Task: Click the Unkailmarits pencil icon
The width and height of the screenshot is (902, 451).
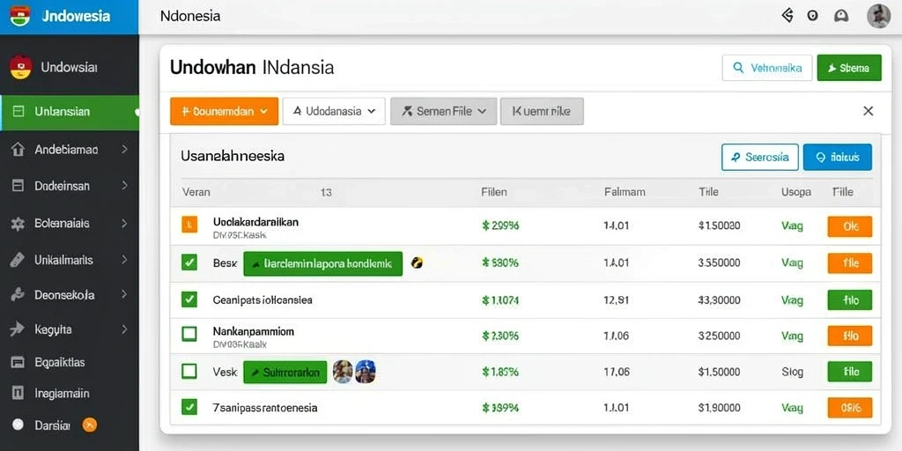Action: click(18, 260)
